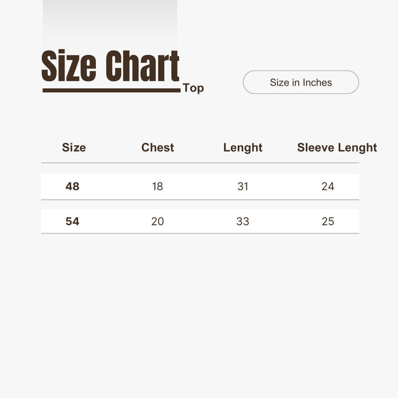The height and width of the screenshot is (398, 398).
Task: Select the "Top" label beside the heading
Action: (193, 88)
